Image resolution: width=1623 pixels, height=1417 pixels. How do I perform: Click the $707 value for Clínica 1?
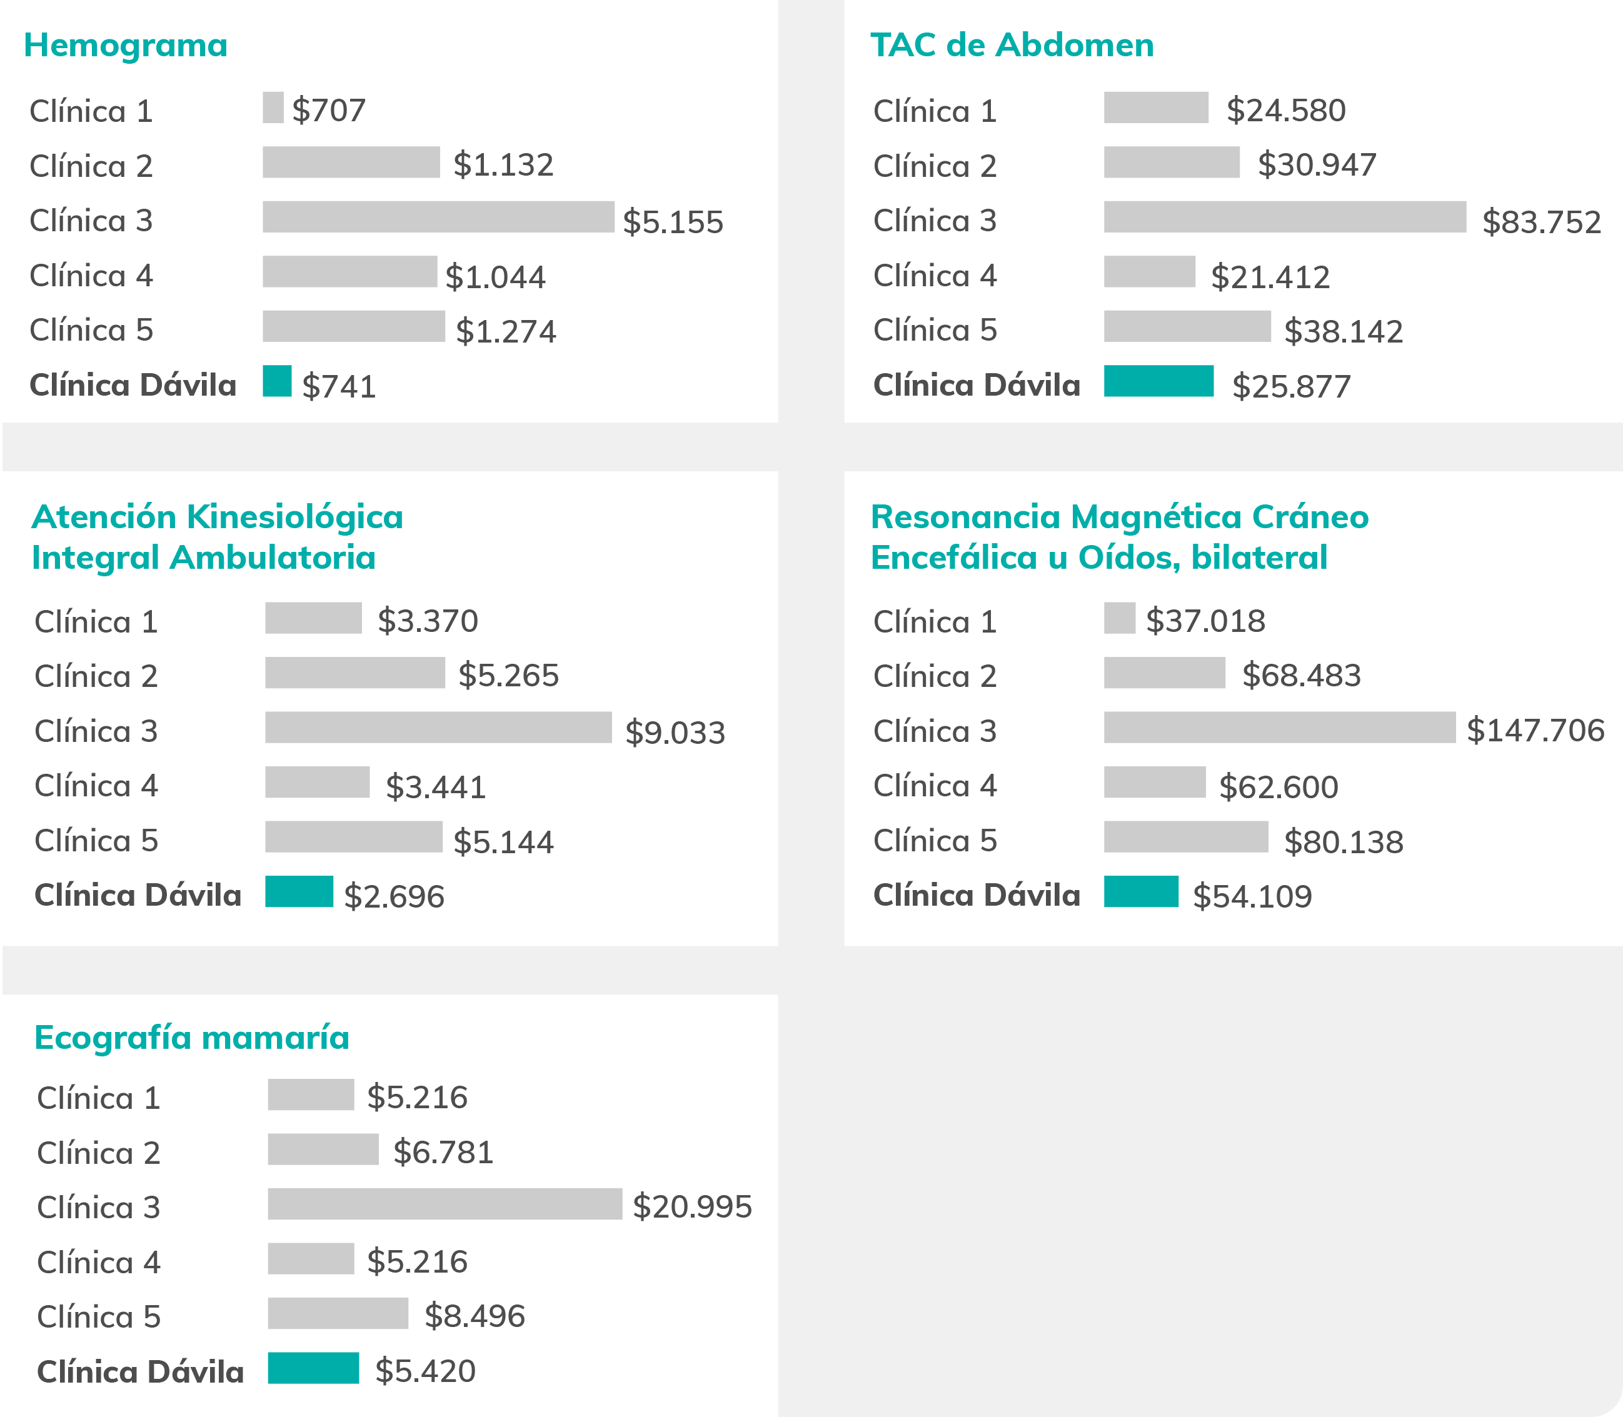(x=329, y=110)
